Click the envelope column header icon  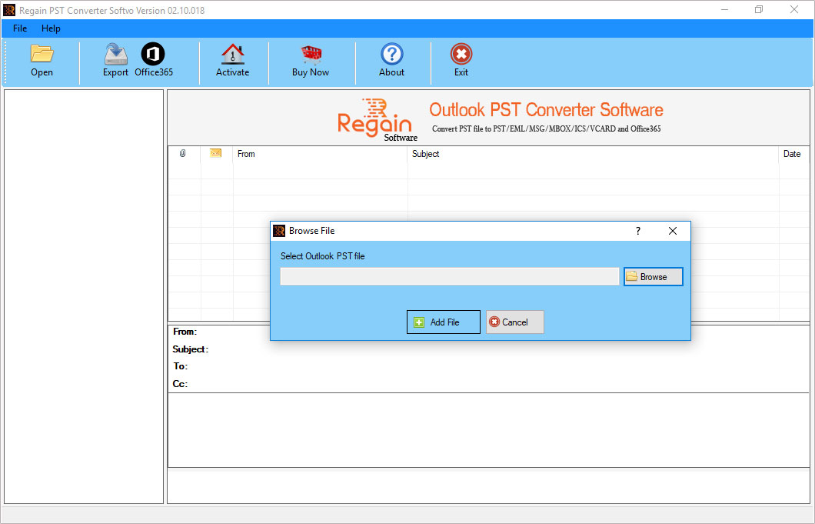215,153
